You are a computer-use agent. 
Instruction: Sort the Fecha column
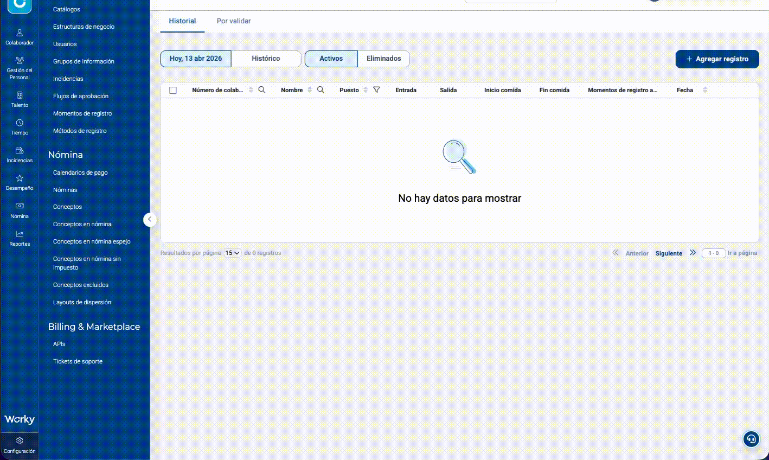tap(705, 90)
